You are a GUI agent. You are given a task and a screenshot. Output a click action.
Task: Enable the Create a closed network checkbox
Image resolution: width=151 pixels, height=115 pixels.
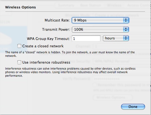click(x=19, y=46)
